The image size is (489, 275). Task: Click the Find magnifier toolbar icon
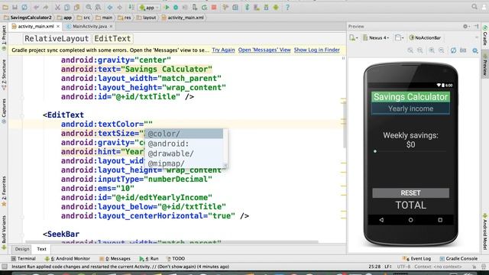pyautogui.click(x=89, y=7)
